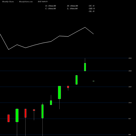Click the peak point of the white line
The image size is (136, 136).
pos(85,27)
